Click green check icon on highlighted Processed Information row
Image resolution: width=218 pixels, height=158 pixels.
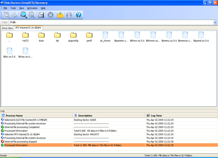2,145
